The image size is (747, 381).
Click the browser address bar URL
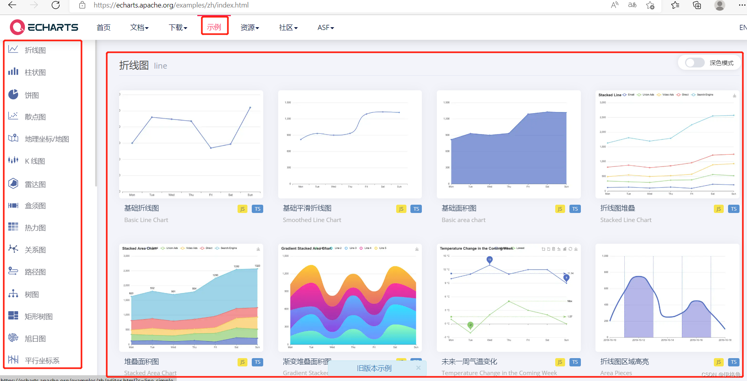click(x=171, y=5)
